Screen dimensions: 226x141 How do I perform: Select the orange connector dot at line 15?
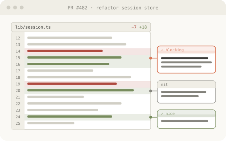pyautogui.click(x=151, y=58)
